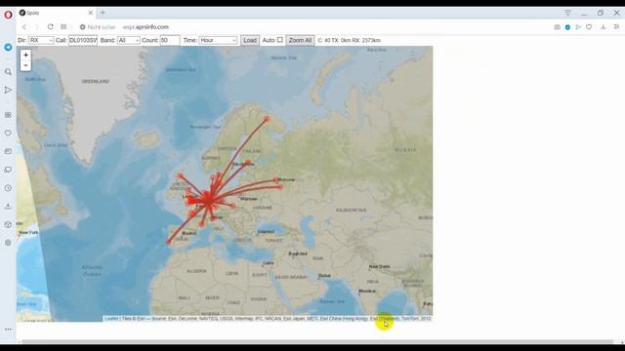This screenshot has height=351, width=625.
Task: Open the Opera main menu logo
Action: coord(8,16)
